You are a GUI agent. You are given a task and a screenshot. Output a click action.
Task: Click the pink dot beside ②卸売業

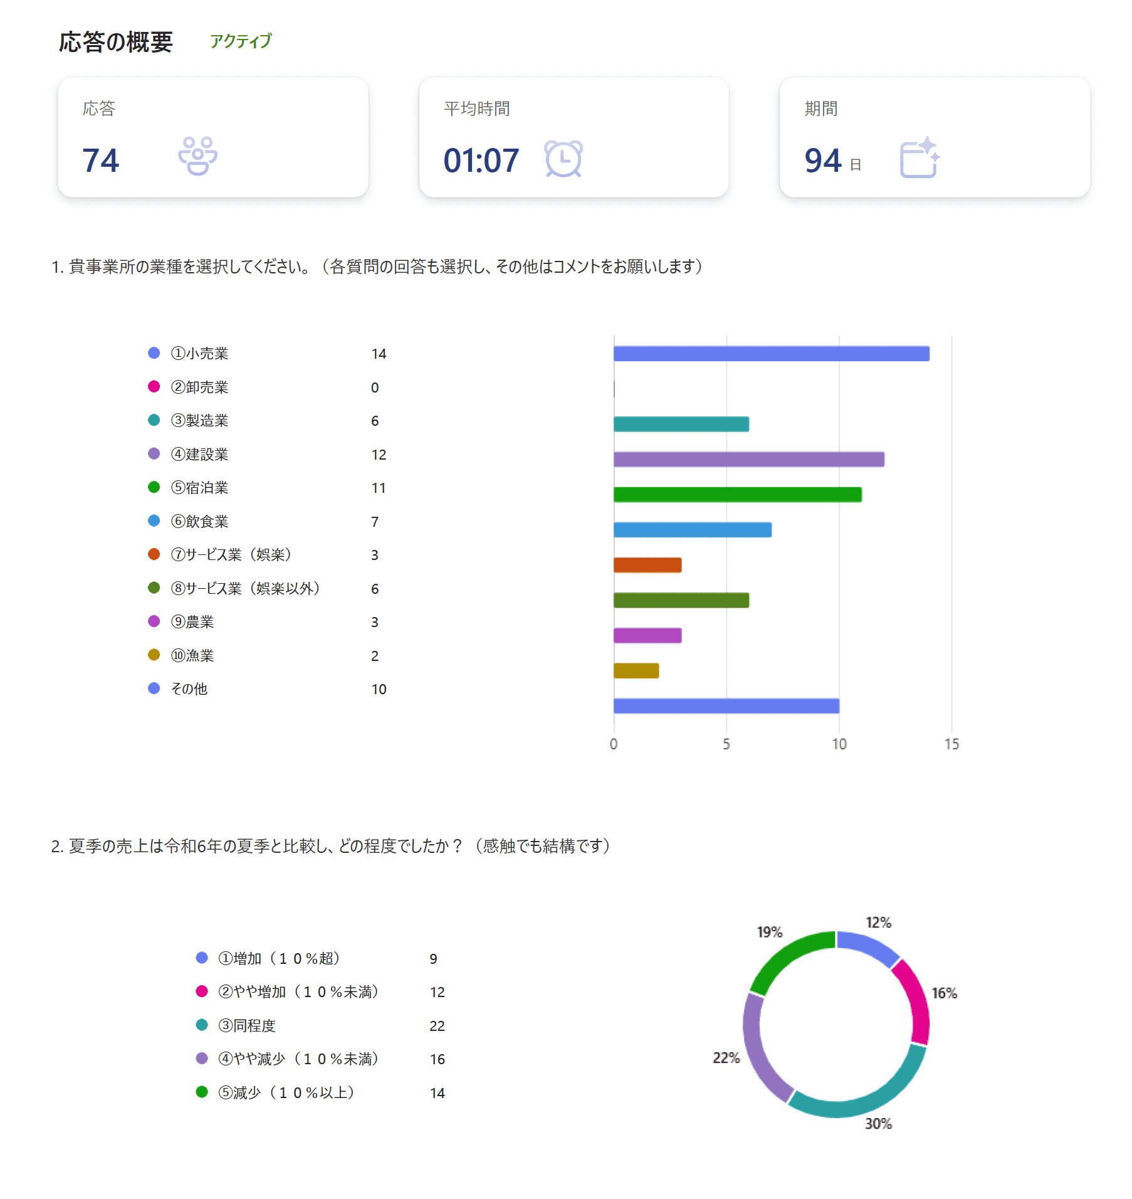154,387
